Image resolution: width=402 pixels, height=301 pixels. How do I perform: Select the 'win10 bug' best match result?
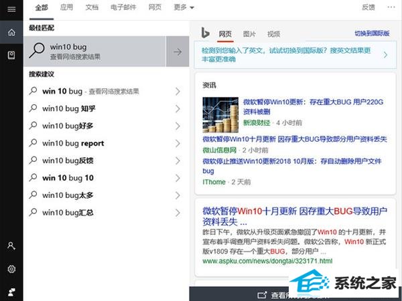tap(95, 52)
